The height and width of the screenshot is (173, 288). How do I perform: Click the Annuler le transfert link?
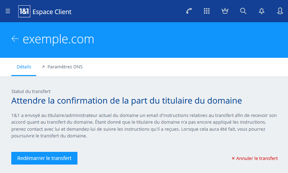coord(255,158)
